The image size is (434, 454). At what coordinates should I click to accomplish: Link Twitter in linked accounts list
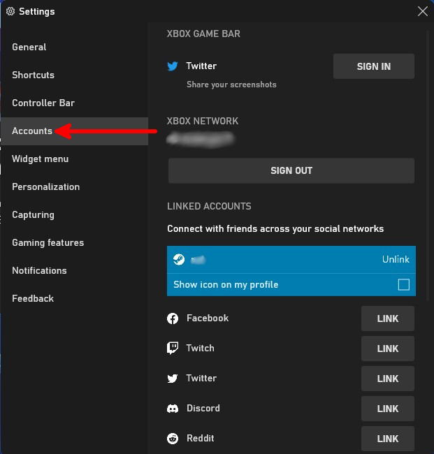pos(388,379)
